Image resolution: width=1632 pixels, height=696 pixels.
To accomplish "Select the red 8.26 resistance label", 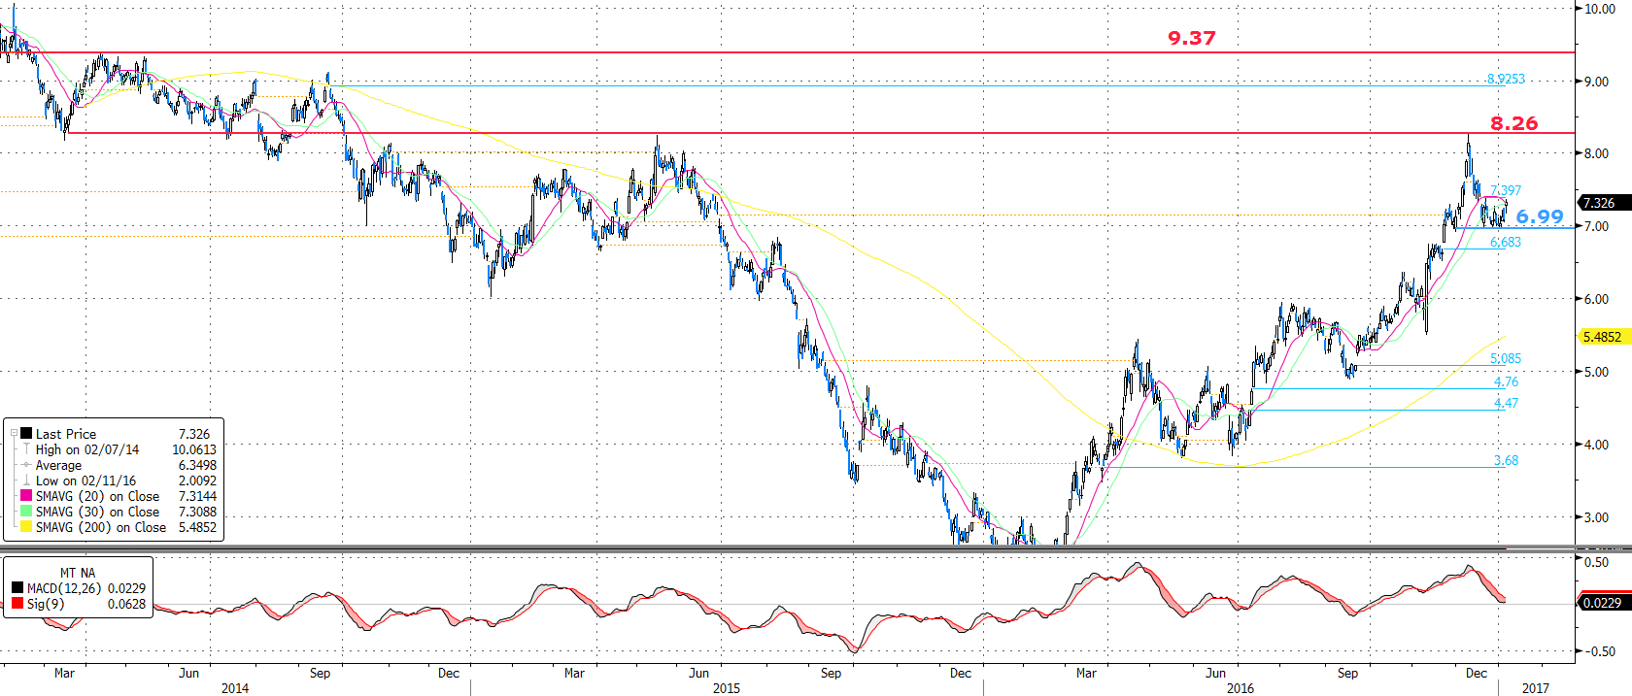I will coord(1514,123).
